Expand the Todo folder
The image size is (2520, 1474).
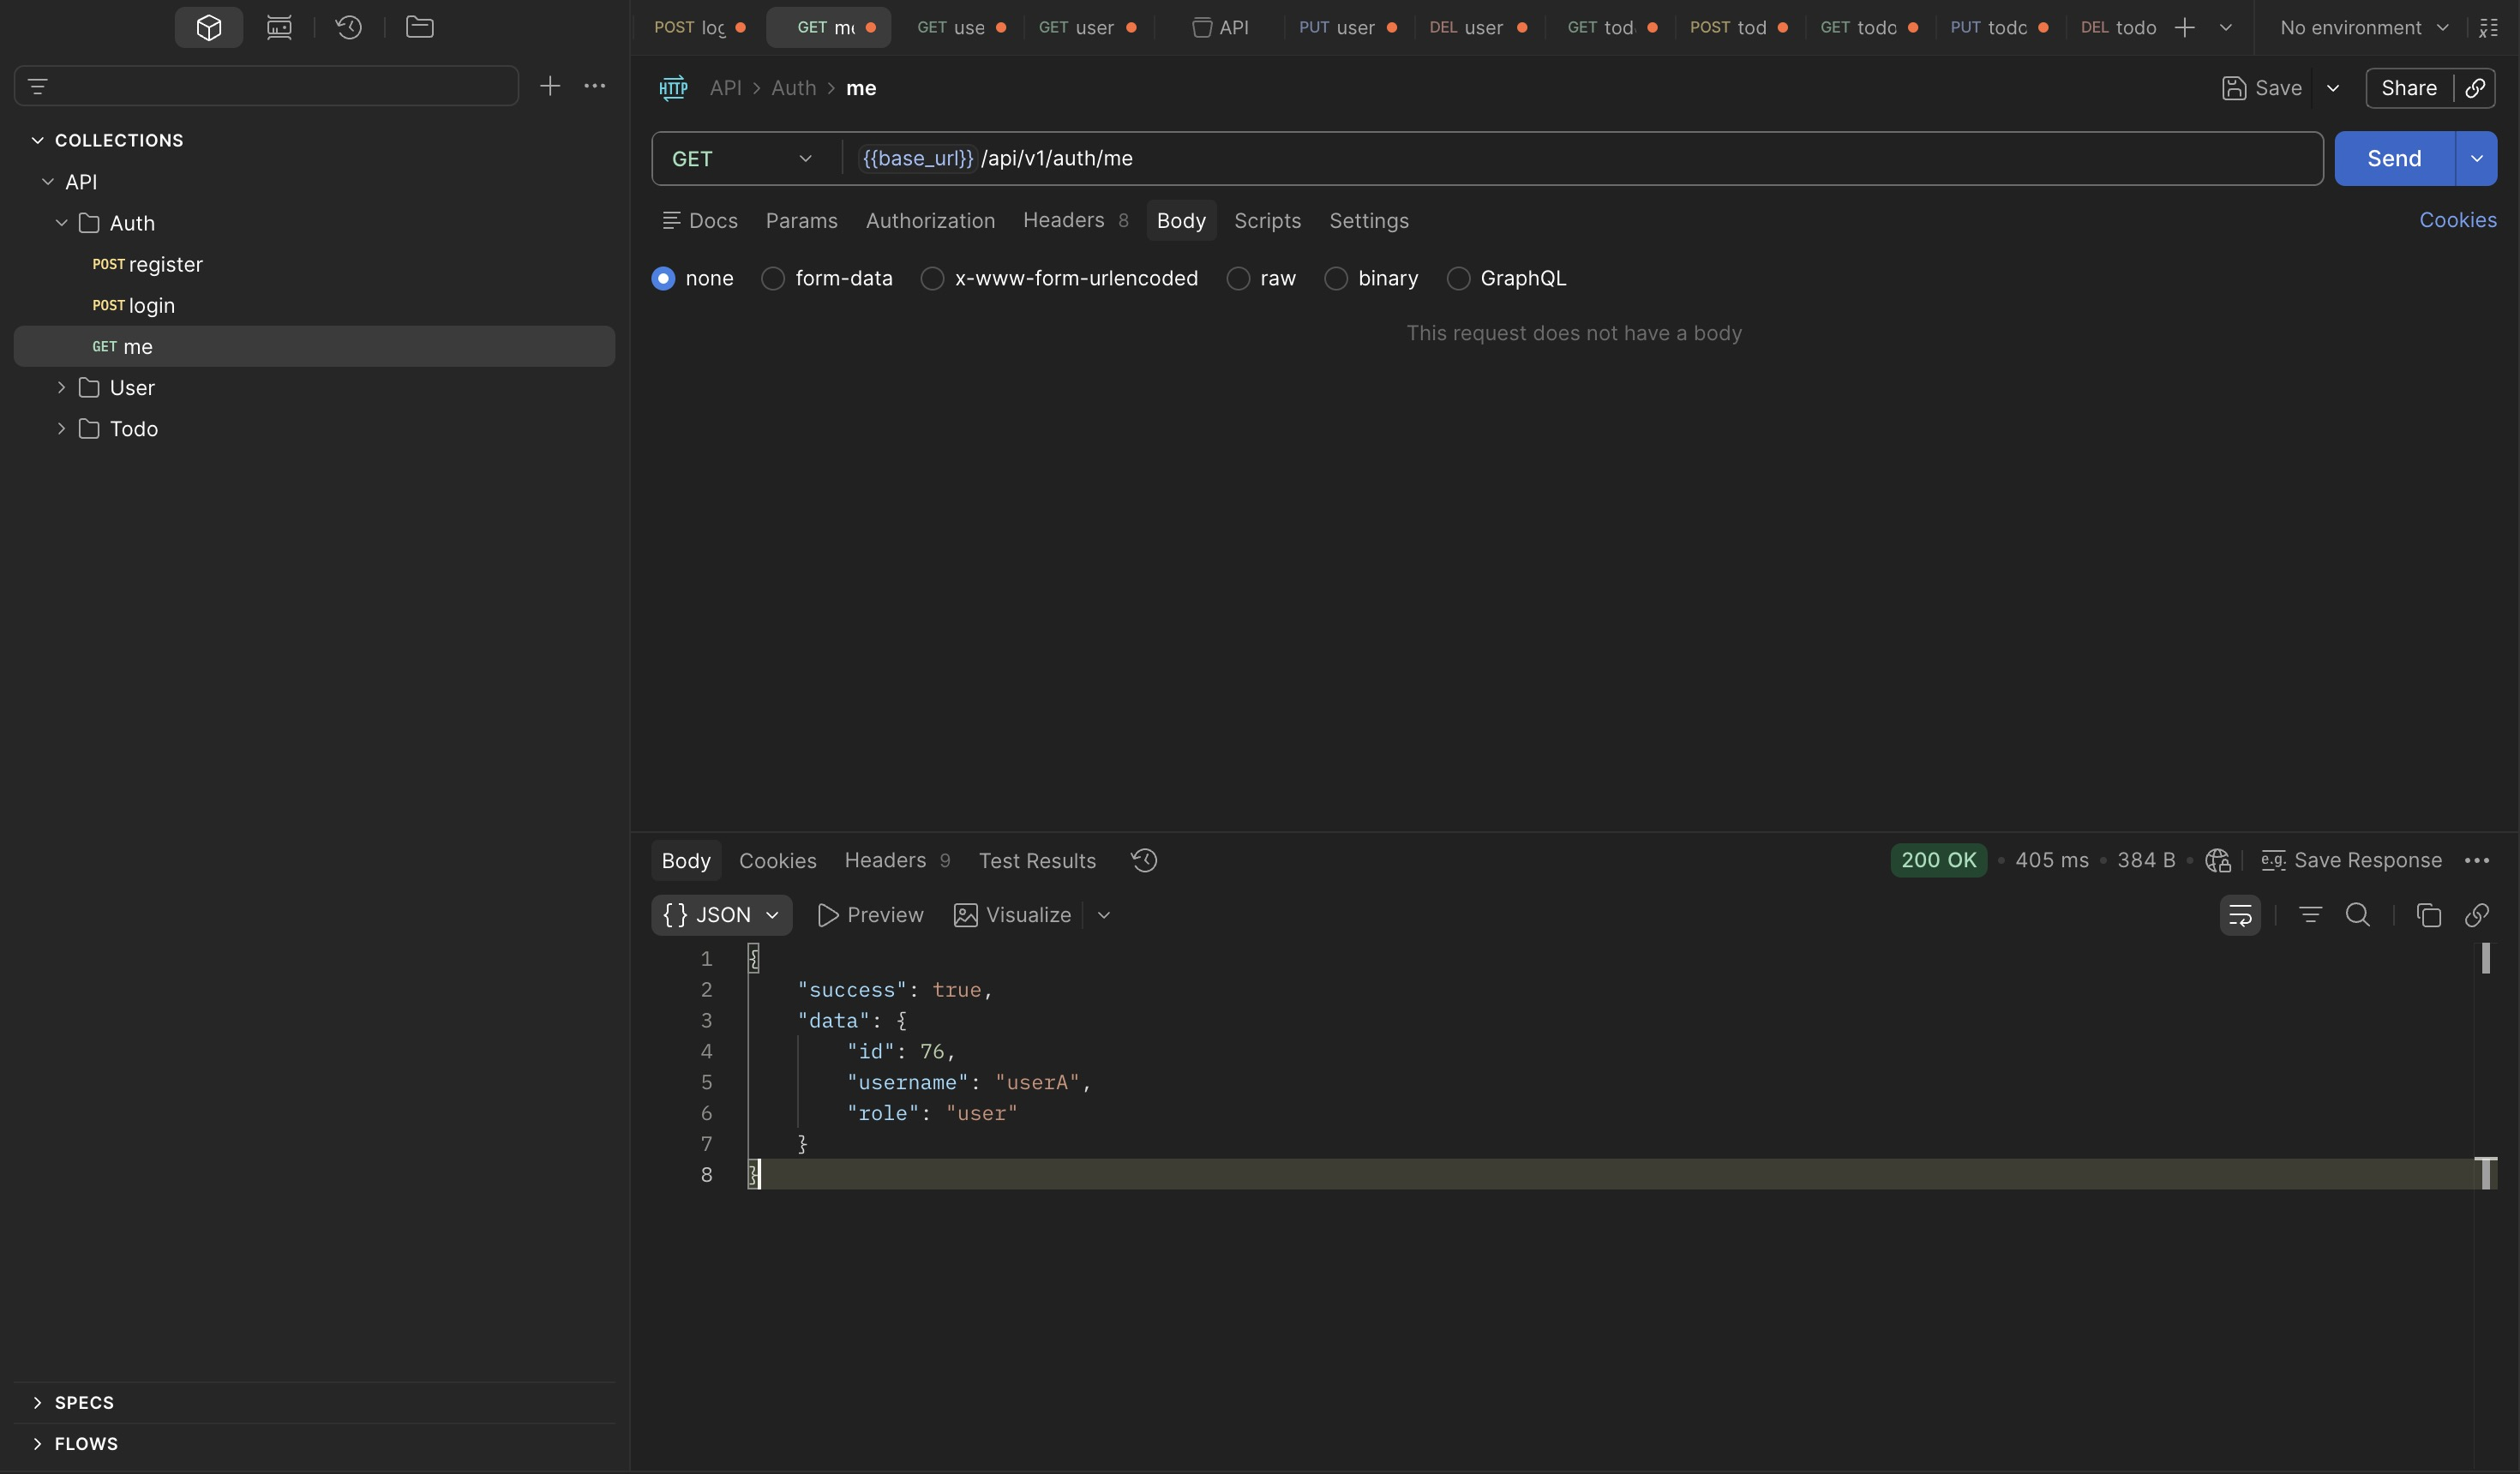coord(62,428)
